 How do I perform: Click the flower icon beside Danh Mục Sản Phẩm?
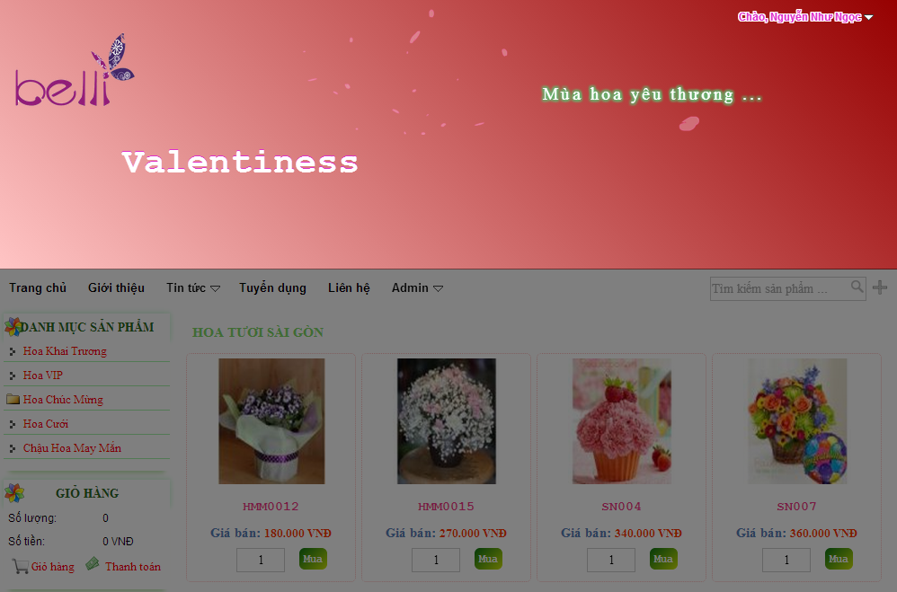[13, 327]
